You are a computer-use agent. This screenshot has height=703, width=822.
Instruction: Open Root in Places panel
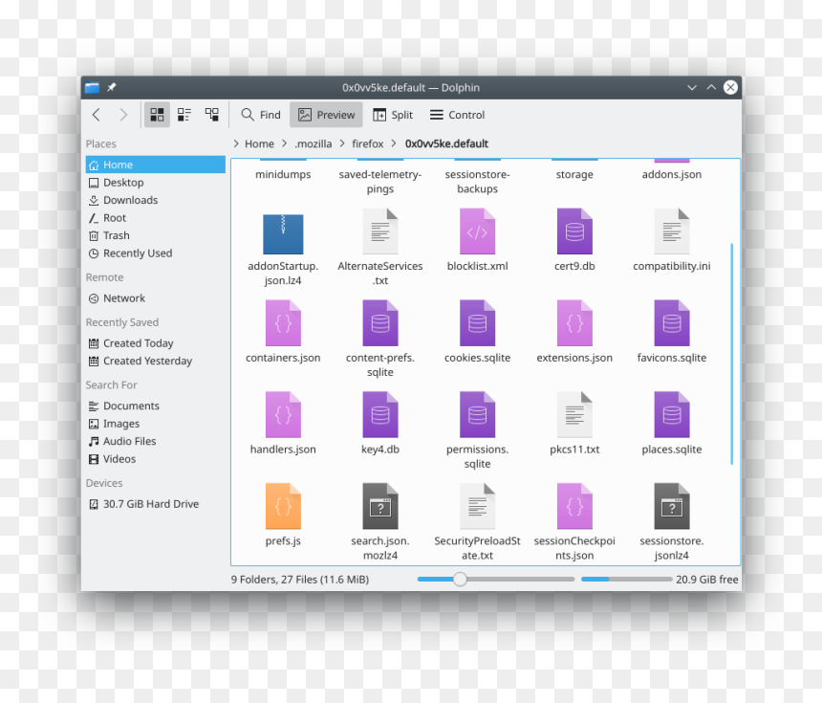point(155,218)
